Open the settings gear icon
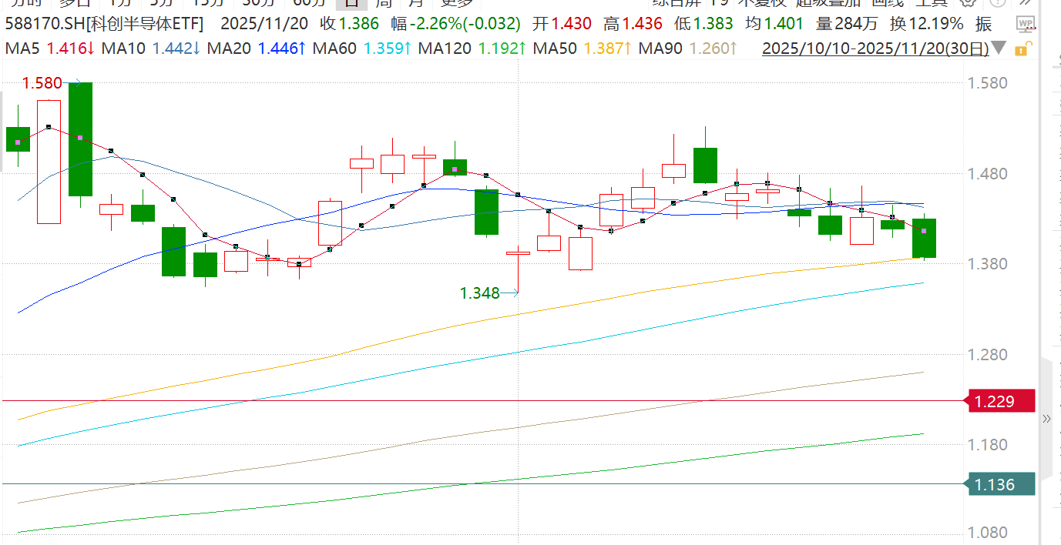 [x=967, y=2]
